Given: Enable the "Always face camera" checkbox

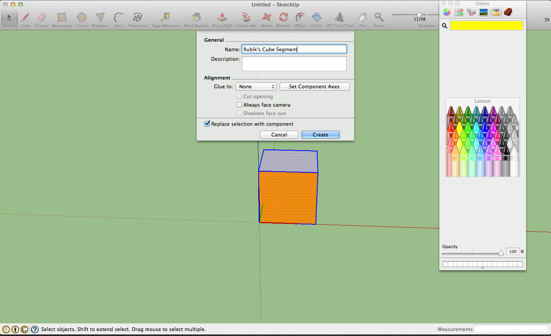Looking at the screenshot, I should point(239,105).
